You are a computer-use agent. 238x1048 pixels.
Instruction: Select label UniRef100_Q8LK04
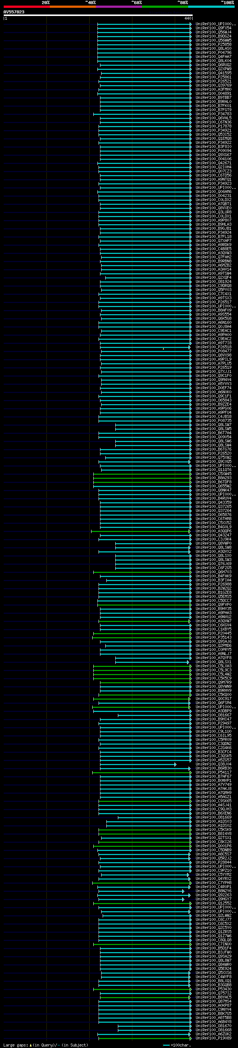click(x=213, y=61)
